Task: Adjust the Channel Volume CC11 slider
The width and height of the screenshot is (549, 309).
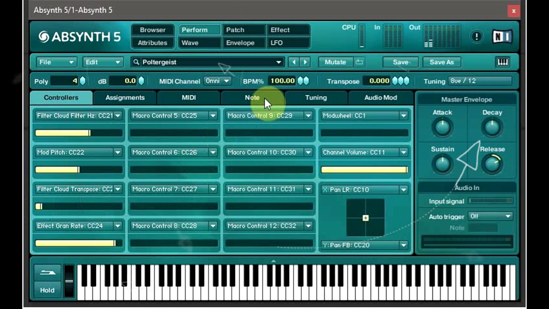Action: coord(364,170)
